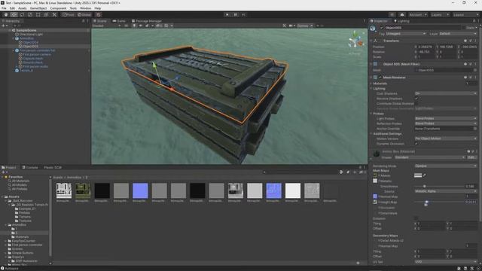Open the Rendering Mode dropdown (Opaque)
Screen dimensions: 482x271
[x=446, y=166]
